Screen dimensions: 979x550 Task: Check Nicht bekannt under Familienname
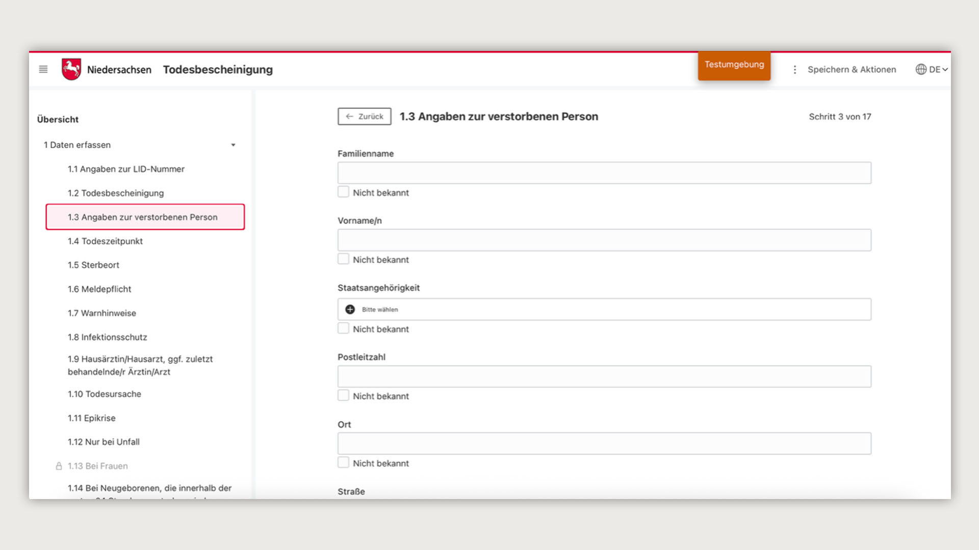tap(344, 193)
